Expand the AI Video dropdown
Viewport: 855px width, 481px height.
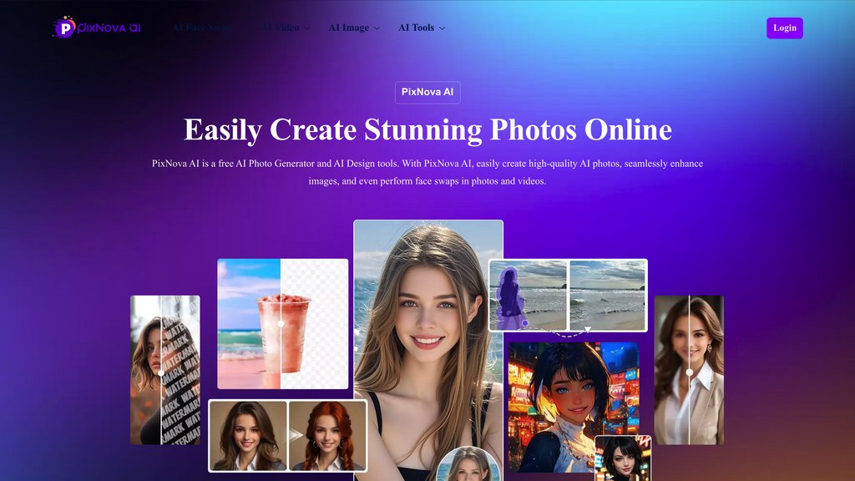coord(286,28)
